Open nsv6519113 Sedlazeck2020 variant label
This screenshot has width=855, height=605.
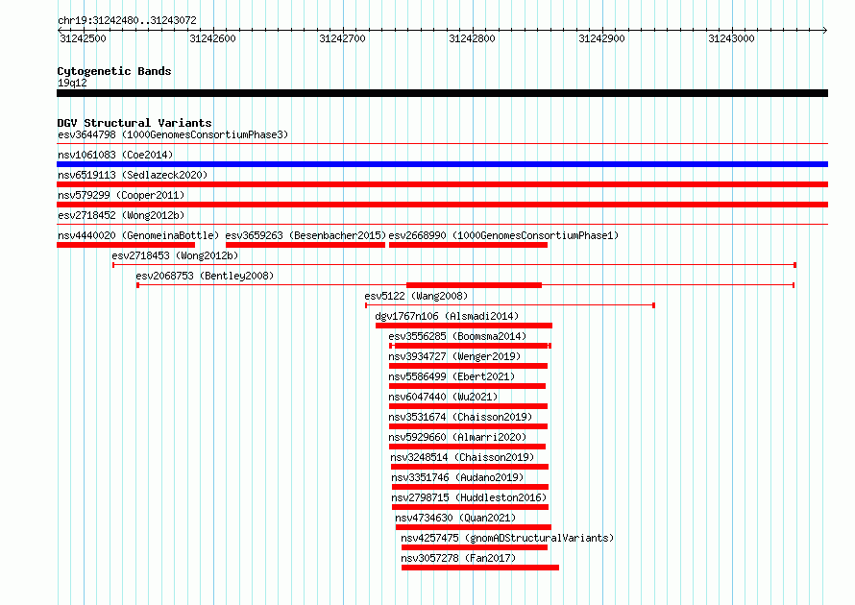click(133, 175)
